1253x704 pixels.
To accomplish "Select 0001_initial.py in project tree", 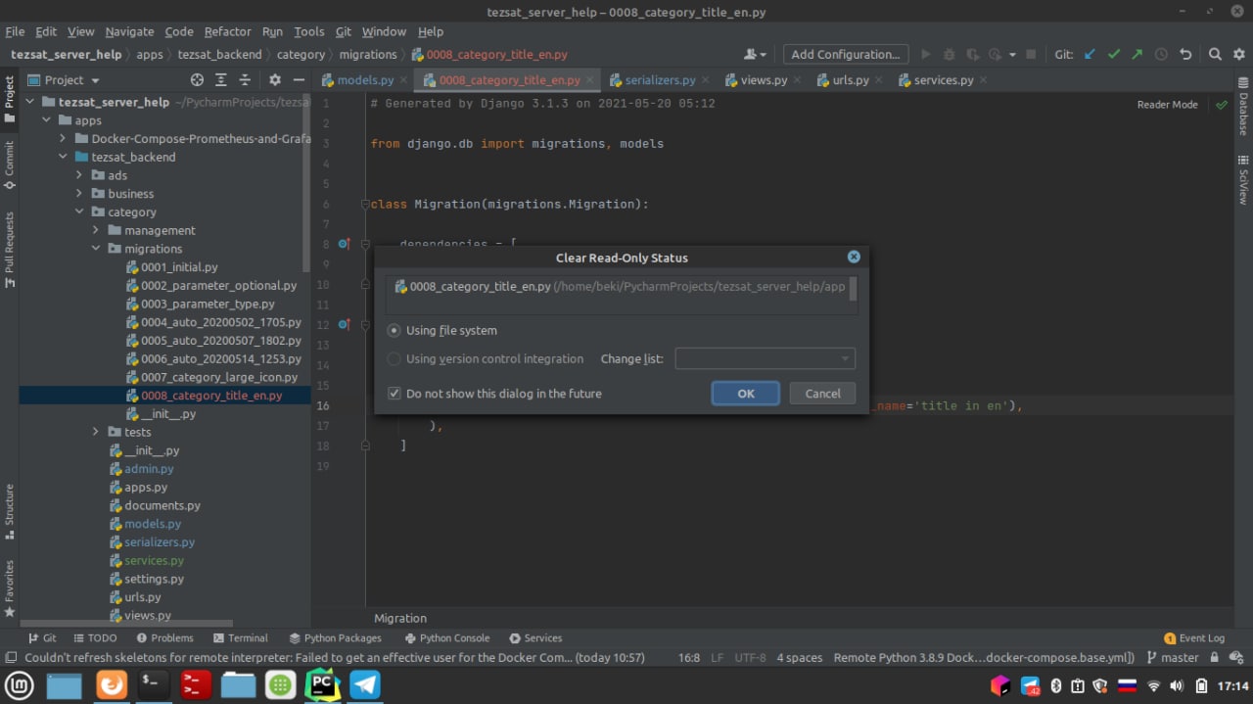I will pos(179,267).
